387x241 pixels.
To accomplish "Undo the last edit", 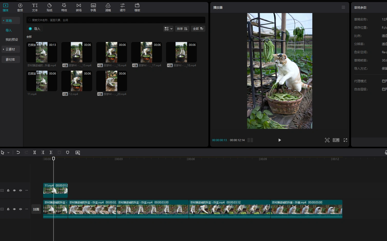I will pos(18,152).
